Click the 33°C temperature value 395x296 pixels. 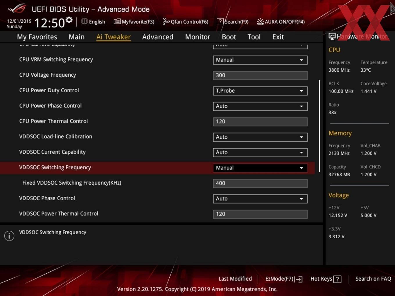click(x=366, y=70)
